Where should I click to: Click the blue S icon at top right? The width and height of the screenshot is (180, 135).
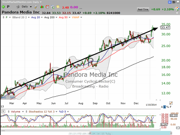pyautogui.click(x=170, y=2)
